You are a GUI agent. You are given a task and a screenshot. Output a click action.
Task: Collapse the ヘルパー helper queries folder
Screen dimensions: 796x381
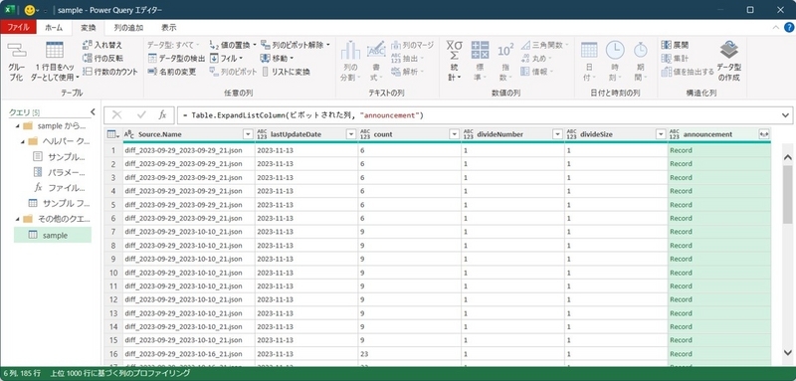pyautogui.click(x=23, y=141)
